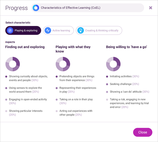Click the pulse icon for Active learning
The image size is (158, 142).
(48, 30)
